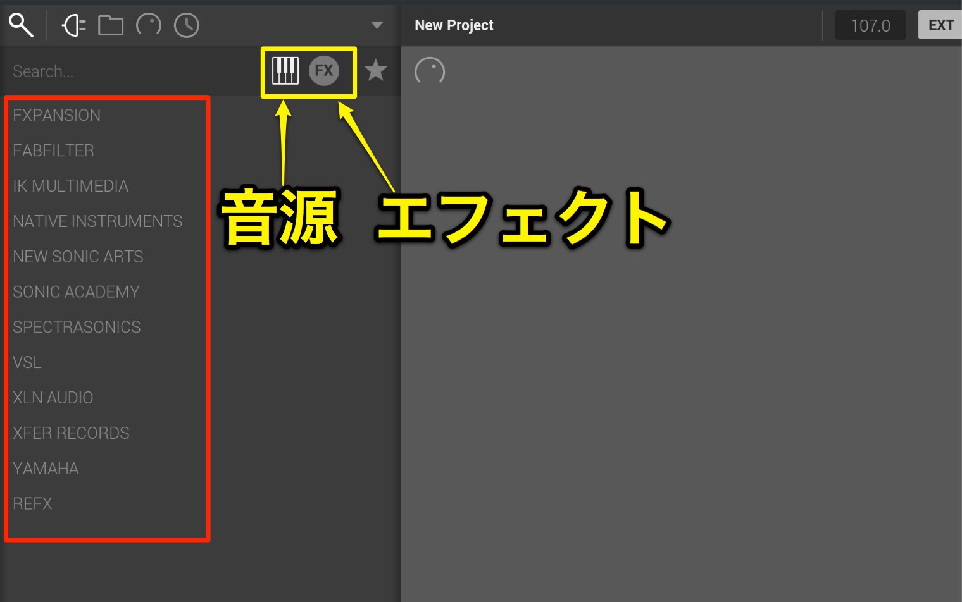
Task: Select the REFX vendor
Action: (33, 504)
